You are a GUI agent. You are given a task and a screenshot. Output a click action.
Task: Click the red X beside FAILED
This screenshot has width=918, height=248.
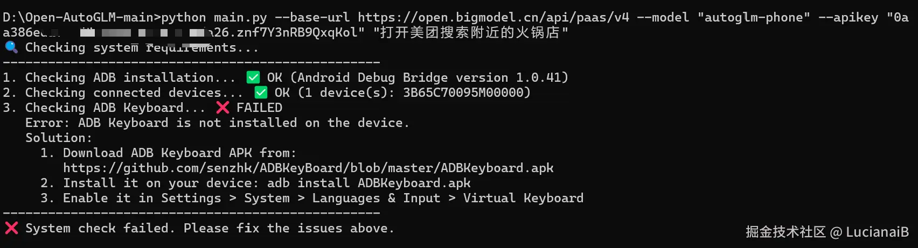(x=222, y=108)
